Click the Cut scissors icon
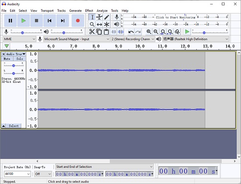 pos(92,32)
